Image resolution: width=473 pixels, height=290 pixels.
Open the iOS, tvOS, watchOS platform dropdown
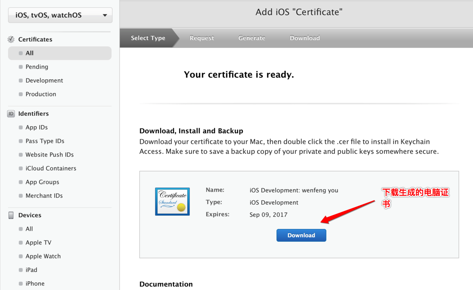click(x=60, y=15)
